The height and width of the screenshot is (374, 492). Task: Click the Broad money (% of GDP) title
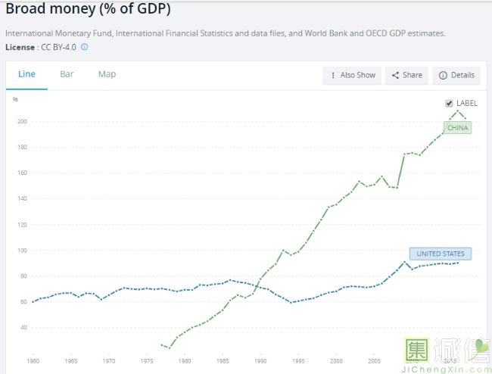coord(88,8)
